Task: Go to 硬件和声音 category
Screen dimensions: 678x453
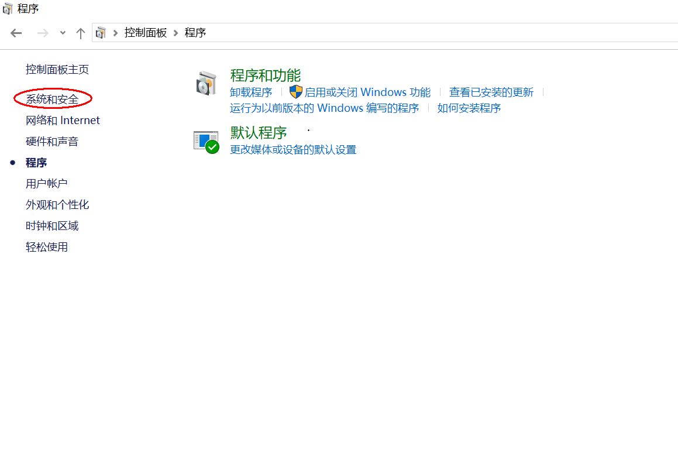Action: (52, 142)
